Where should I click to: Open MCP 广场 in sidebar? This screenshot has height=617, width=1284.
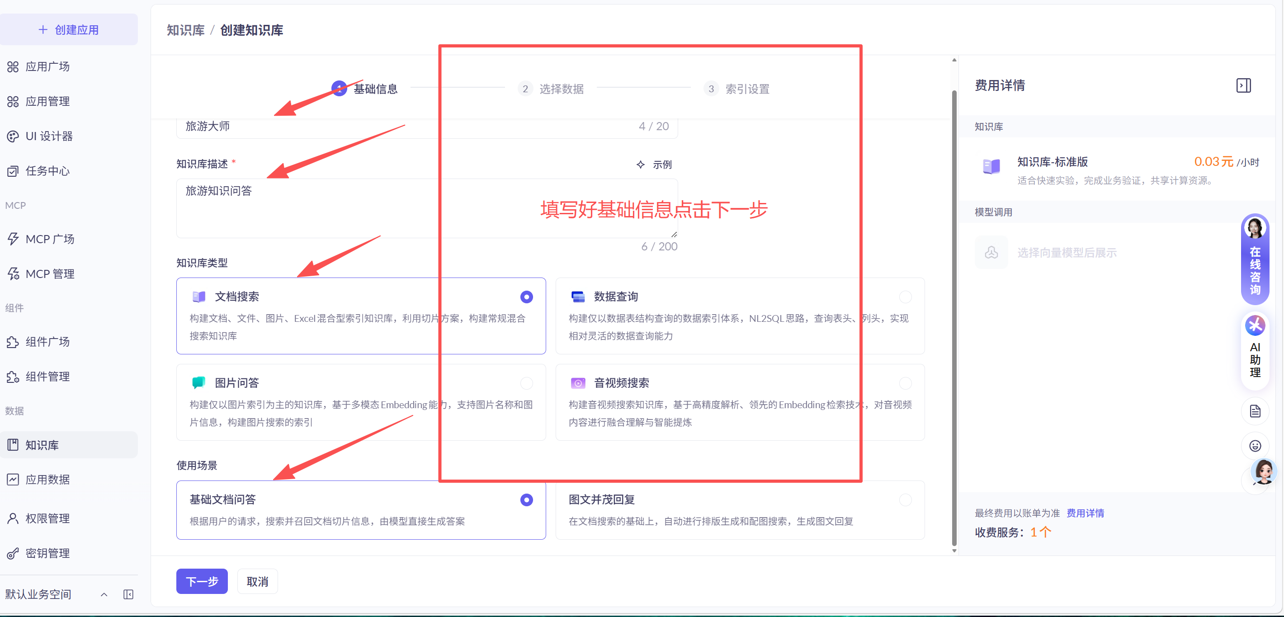coord(50,239)
